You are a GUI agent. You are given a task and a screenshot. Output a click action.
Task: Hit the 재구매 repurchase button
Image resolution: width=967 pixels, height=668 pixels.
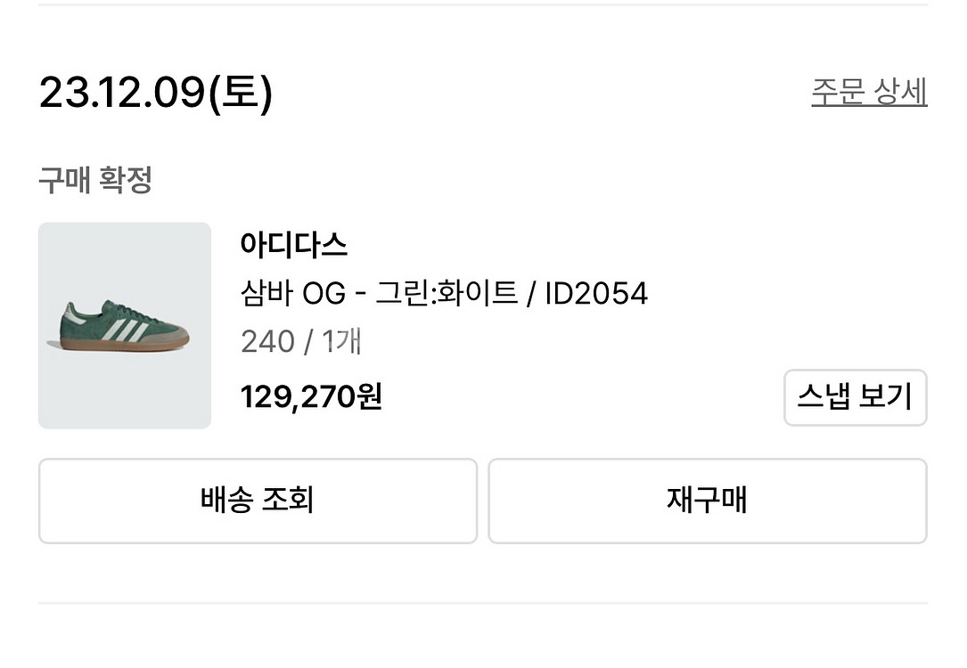tap(707, 501)
